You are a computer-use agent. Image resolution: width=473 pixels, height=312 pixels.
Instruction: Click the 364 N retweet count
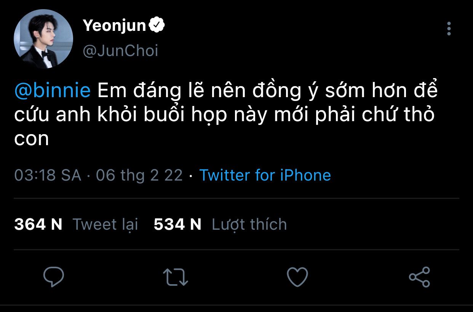[x=38, y=224]
